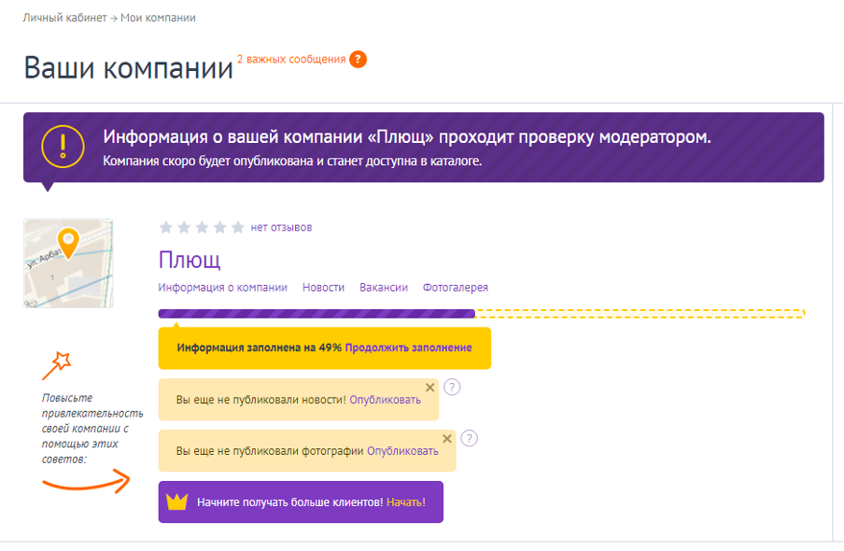Click the warning exclamation icon in banner
This screenshot has width=844, height=551.
[x=62, y=147]
